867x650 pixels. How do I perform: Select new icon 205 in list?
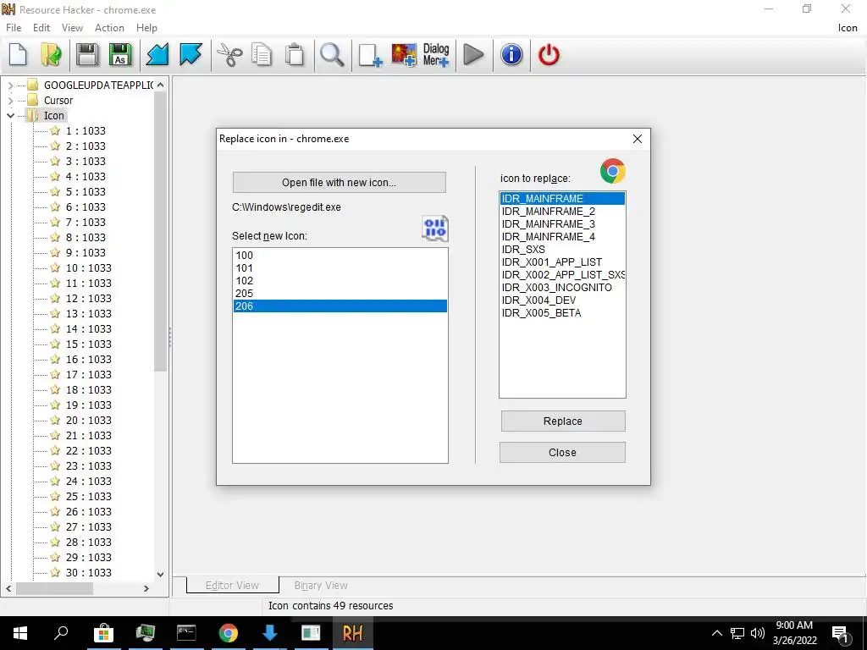pyautogui.click(x=340, y=294)
